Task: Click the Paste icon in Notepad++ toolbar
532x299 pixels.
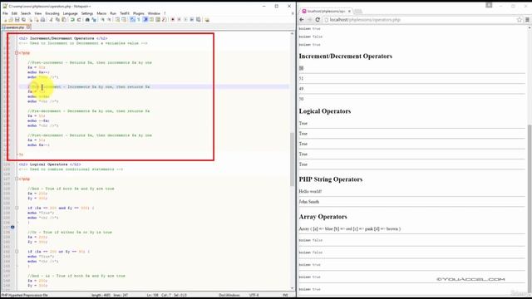Action: coord(64,20)
